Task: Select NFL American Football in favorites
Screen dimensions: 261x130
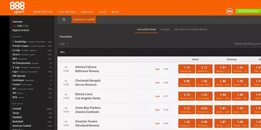Action: [x=32, y=89]
